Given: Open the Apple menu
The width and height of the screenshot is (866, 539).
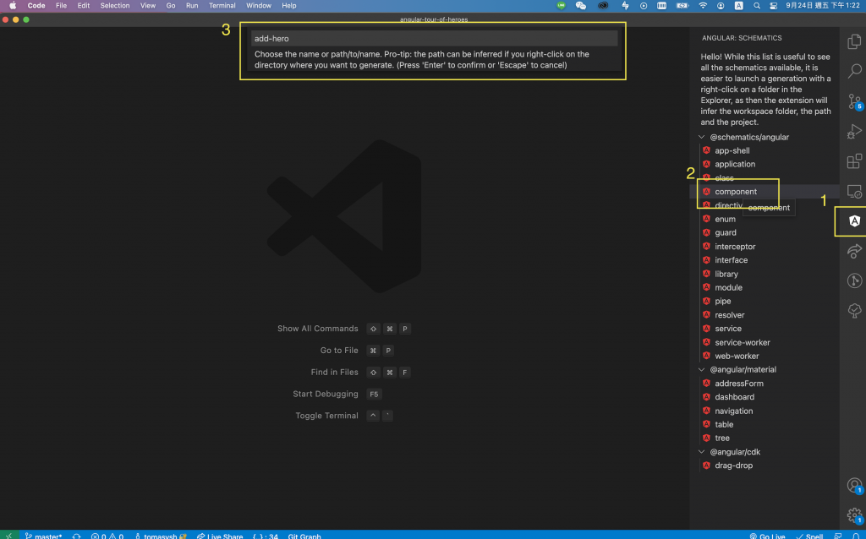Looking at the screenshot, I should [x=12, y=6].
